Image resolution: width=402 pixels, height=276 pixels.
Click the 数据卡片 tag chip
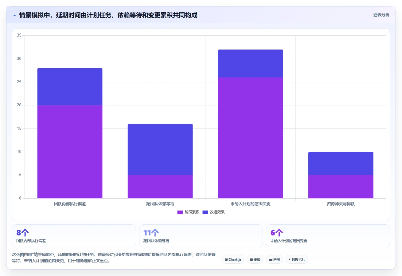297,259
